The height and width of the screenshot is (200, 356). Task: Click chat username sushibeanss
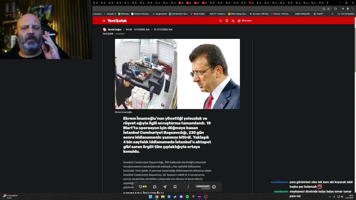tap(280, 182)
